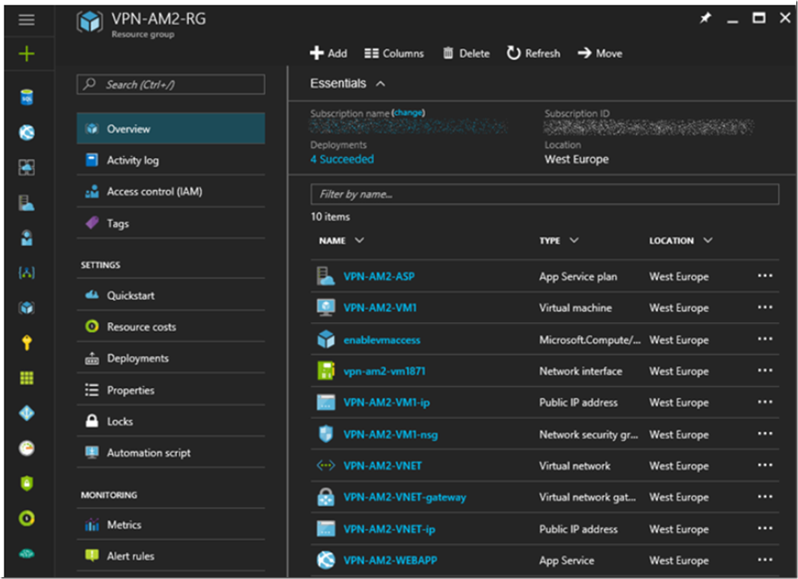
Task: Click VPN-AM2-VM1-ip public IP icon
Action: (326, 402)
